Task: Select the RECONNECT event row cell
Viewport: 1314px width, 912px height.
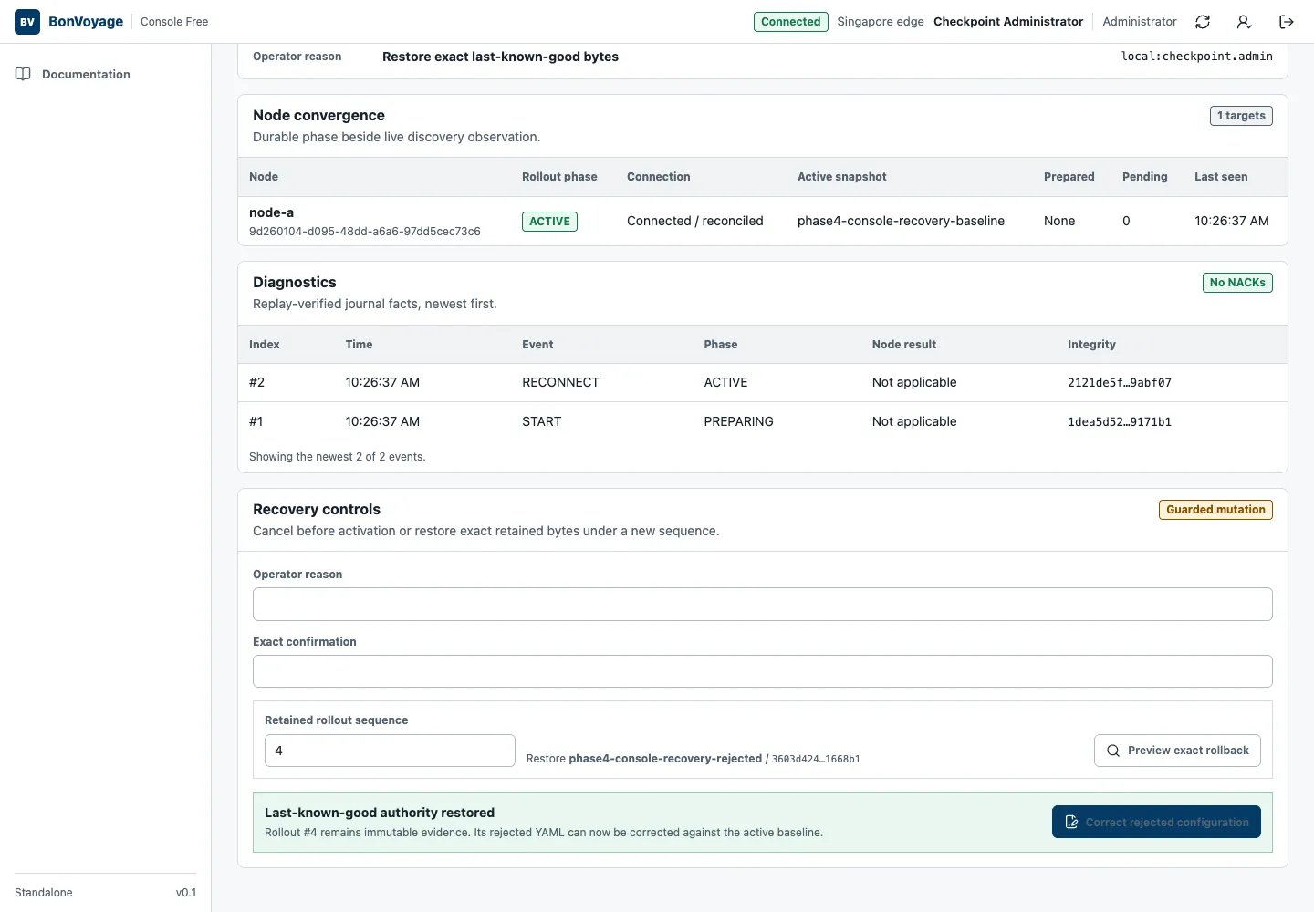Action: click(560, 382)
